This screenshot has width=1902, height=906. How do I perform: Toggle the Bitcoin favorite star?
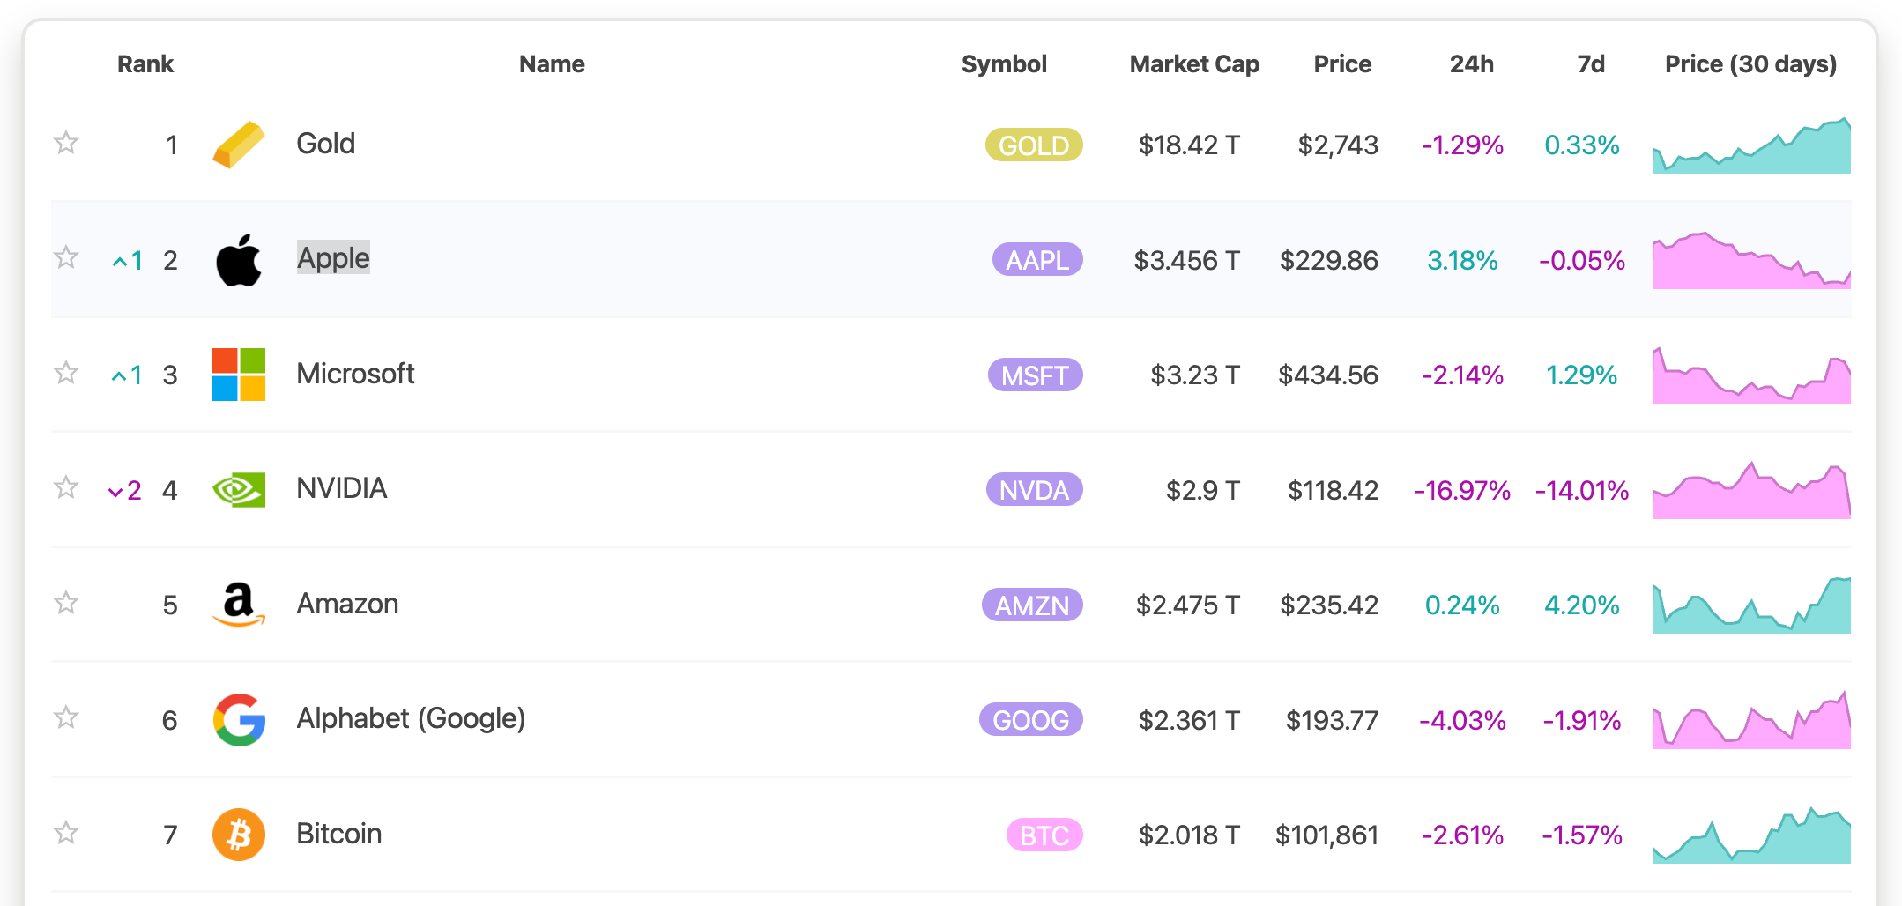pyautogui.click(x=66, y=833)
